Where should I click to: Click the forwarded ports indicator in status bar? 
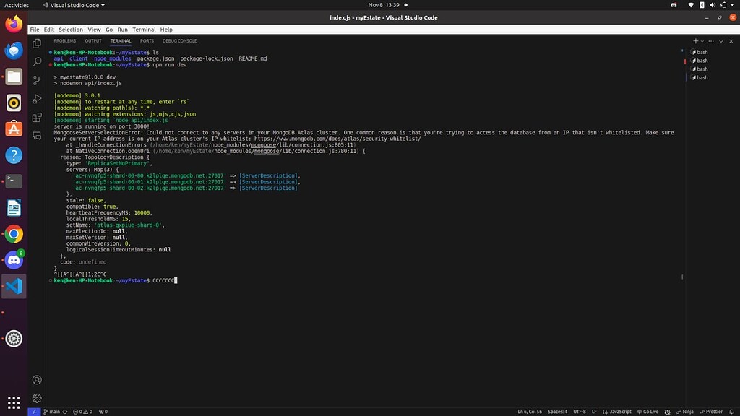click(103, 412)
